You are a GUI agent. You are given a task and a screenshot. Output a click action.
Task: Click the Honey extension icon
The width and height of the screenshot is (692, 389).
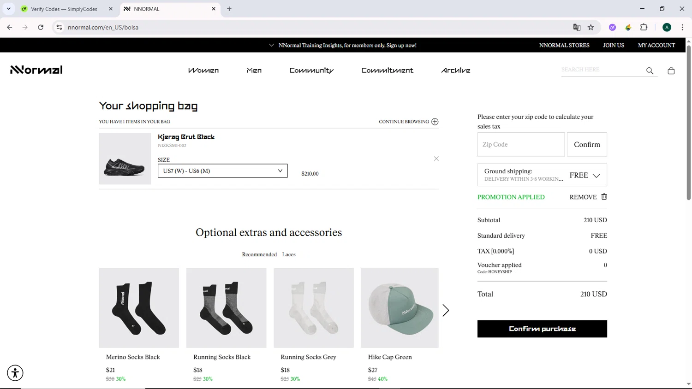pyautogui.click(x=628, y=27)
